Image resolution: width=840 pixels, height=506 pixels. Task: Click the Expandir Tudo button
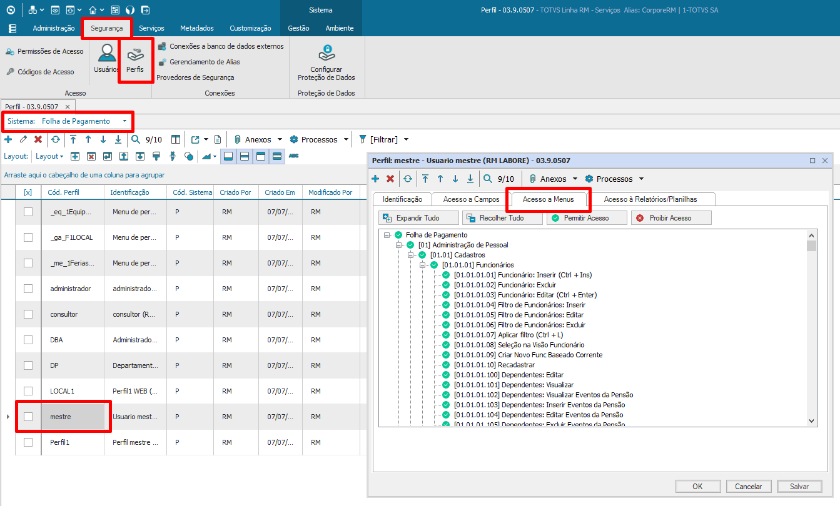418,218
